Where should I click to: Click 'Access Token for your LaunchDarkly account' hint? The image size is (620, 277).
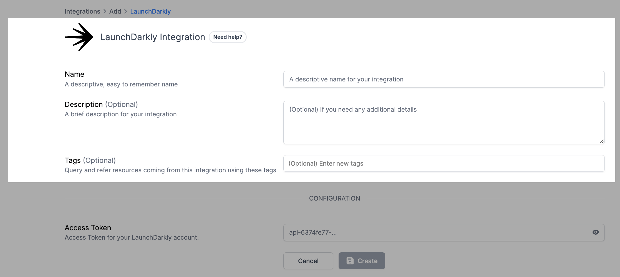(132, 237)
